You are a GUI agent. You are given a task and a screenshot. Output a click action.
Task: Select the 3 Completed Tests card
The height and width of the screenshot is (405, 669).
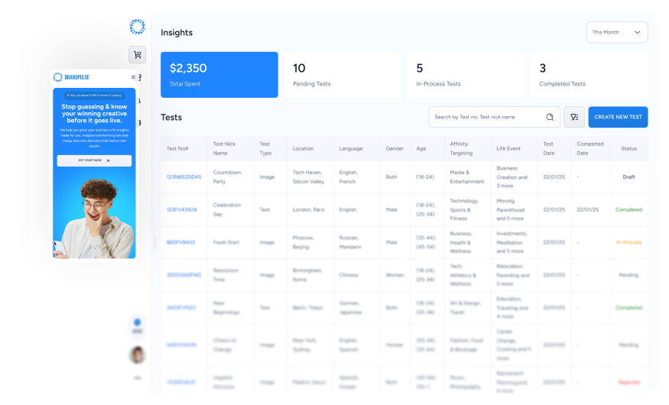tap(589, 75)
